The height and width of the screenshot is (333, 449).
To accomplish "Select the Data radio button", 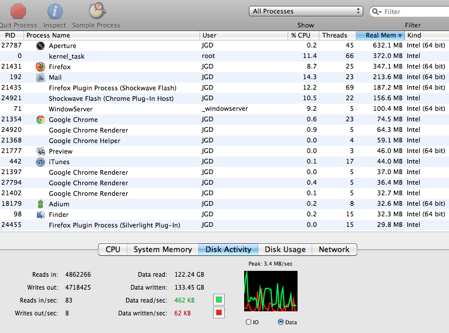I will [x=281, y=322].
